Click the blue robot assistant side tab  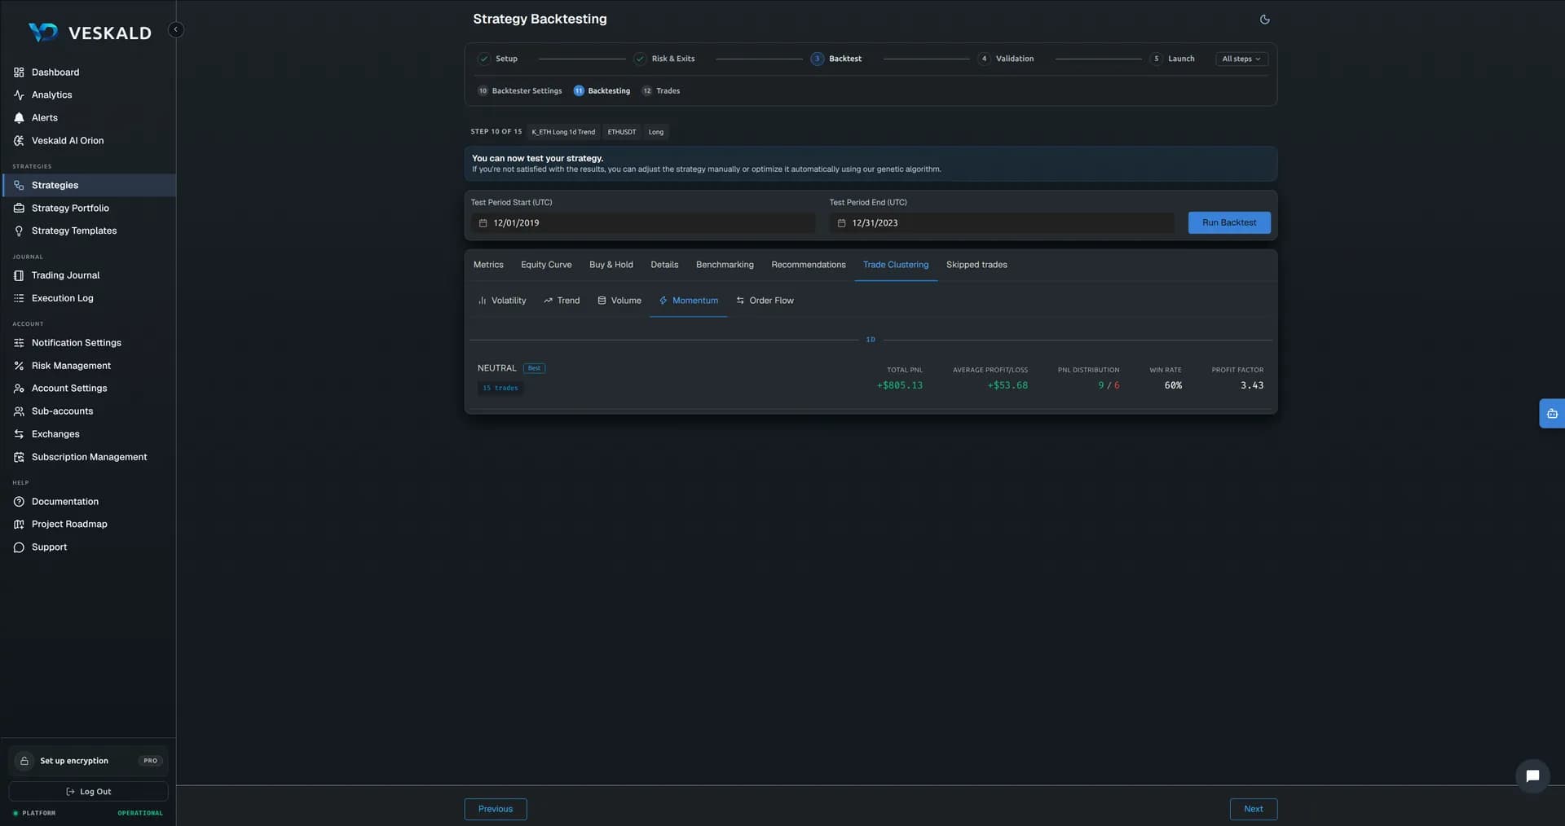[1552, 414]
